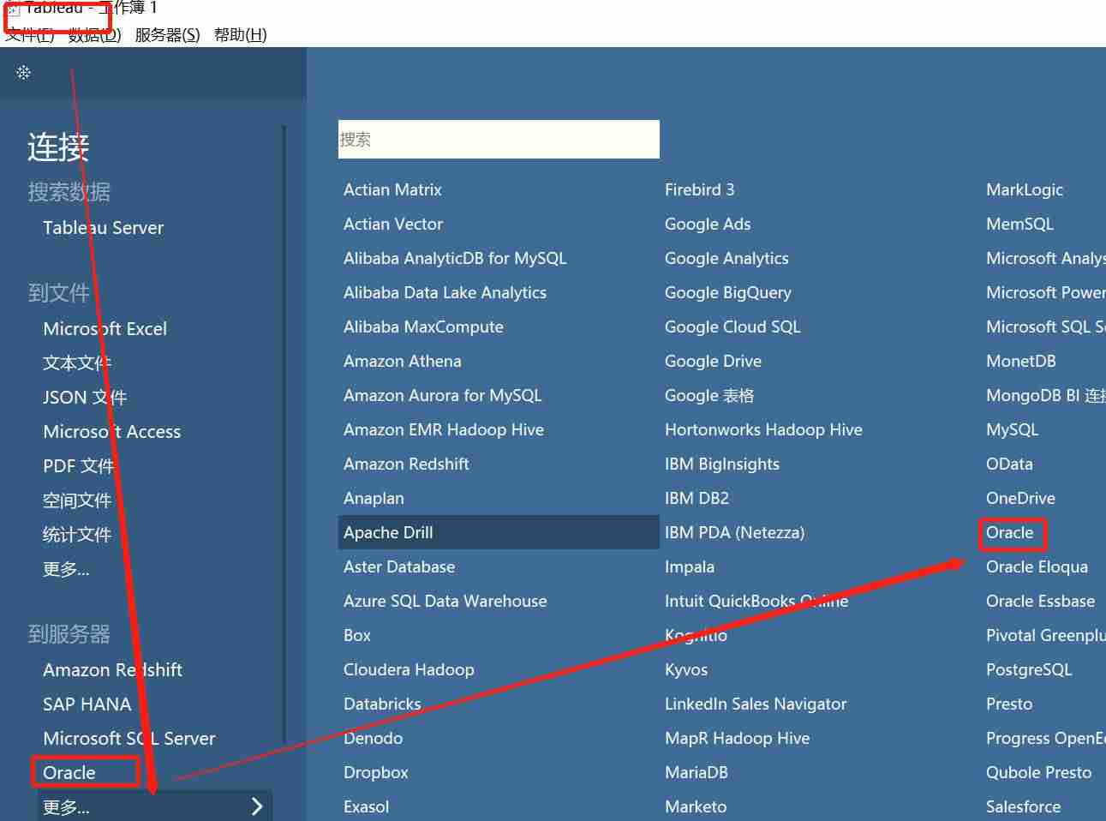The width and height of the screenshot is (1106, 821).
Task: Select MapR Hadoop Hive connector
Action: tap(737, 738)
